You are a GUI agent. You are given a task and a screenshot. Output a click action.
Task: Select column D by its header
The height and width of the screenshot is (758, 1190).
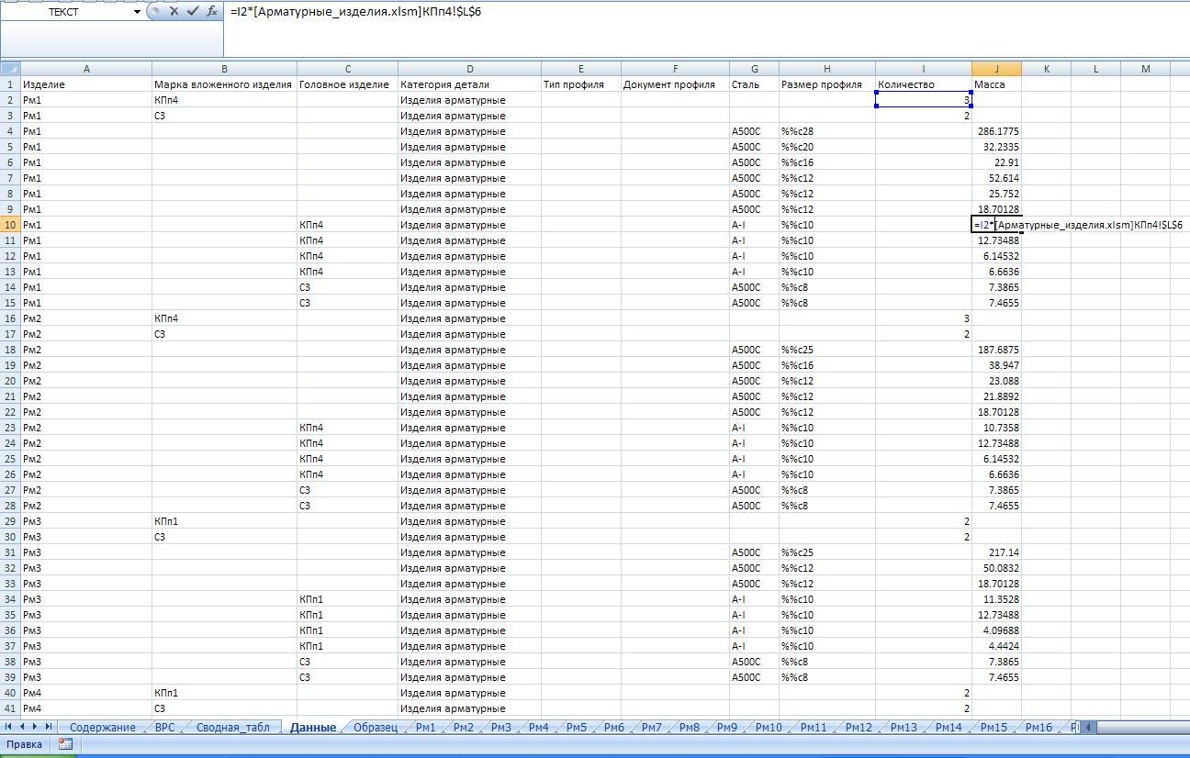469,69
